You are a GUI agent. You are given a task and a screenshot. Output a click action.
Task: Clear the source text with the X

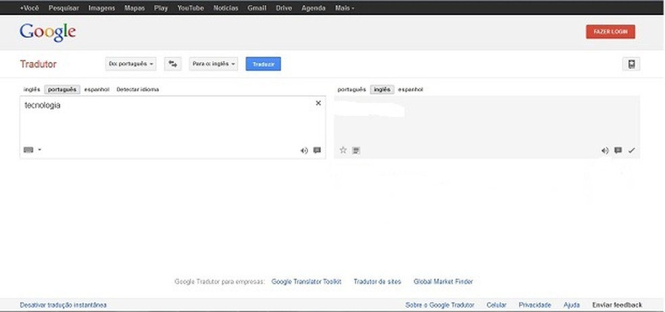(x=318, y=103)
